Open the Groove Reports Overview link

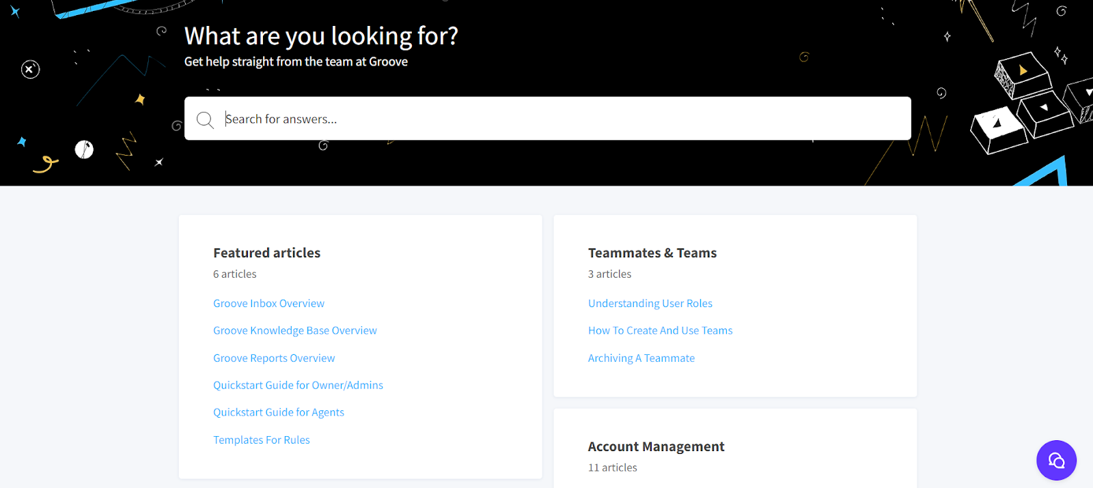[x=274, y=358]
